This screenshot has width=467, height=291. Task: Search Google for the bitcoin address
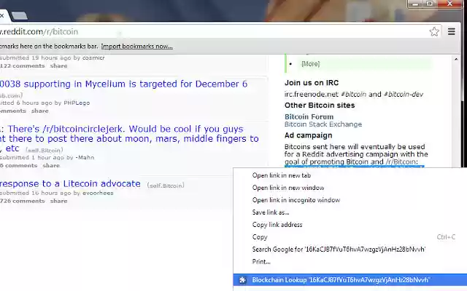tap(339, 250)
